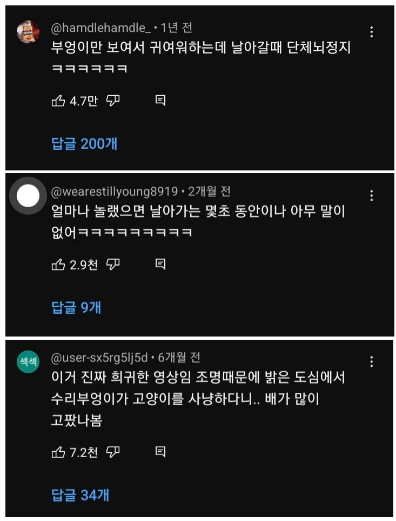
Task: Dislike the @wearestillyoung8919 comment
Action: tap(113, 265)
